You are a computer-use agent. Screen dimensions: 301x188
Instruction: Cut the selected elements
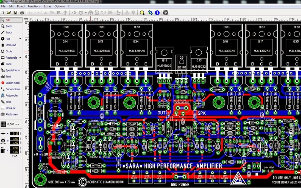point(45,13)
